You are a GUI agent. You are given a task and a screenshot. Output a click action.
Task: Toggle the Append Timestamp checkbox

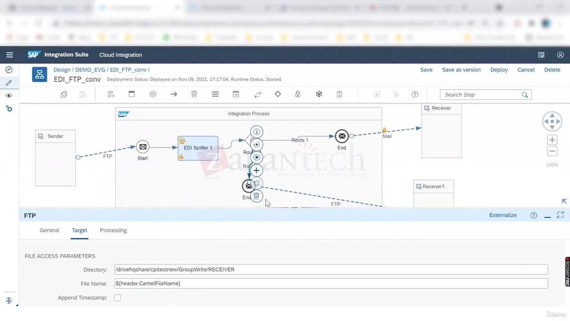pyautogui.click(x=117, y=298)
